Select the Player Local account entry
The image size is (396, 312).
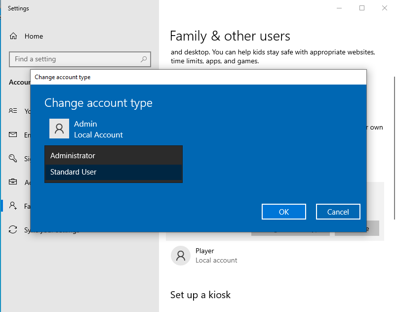tap(216, 255)
